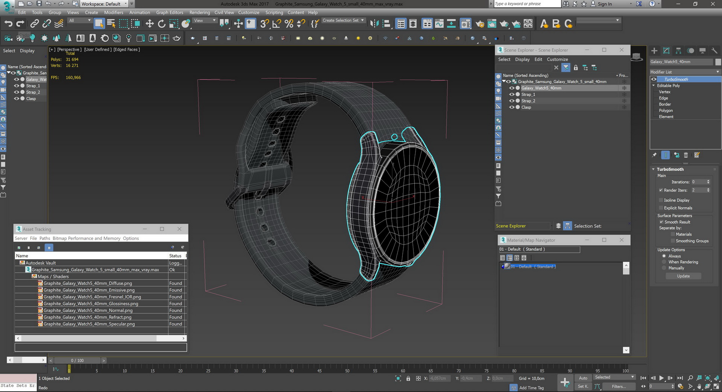The width and height of the screenshot is (722, 392).
Task: Open the Create tab in command panel
Action: (654, 50)
